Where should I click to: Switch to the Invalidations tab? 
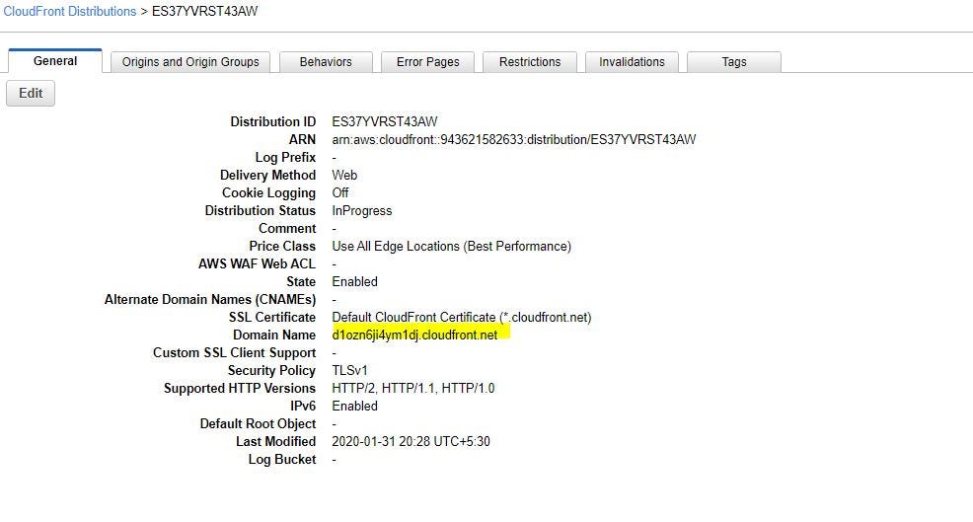pyautogui.click(x=632, y=62)
